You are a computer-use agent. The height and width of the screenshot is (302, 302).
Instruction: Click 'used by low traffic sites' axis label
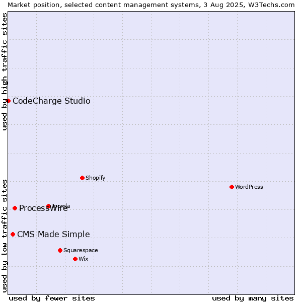4,237
